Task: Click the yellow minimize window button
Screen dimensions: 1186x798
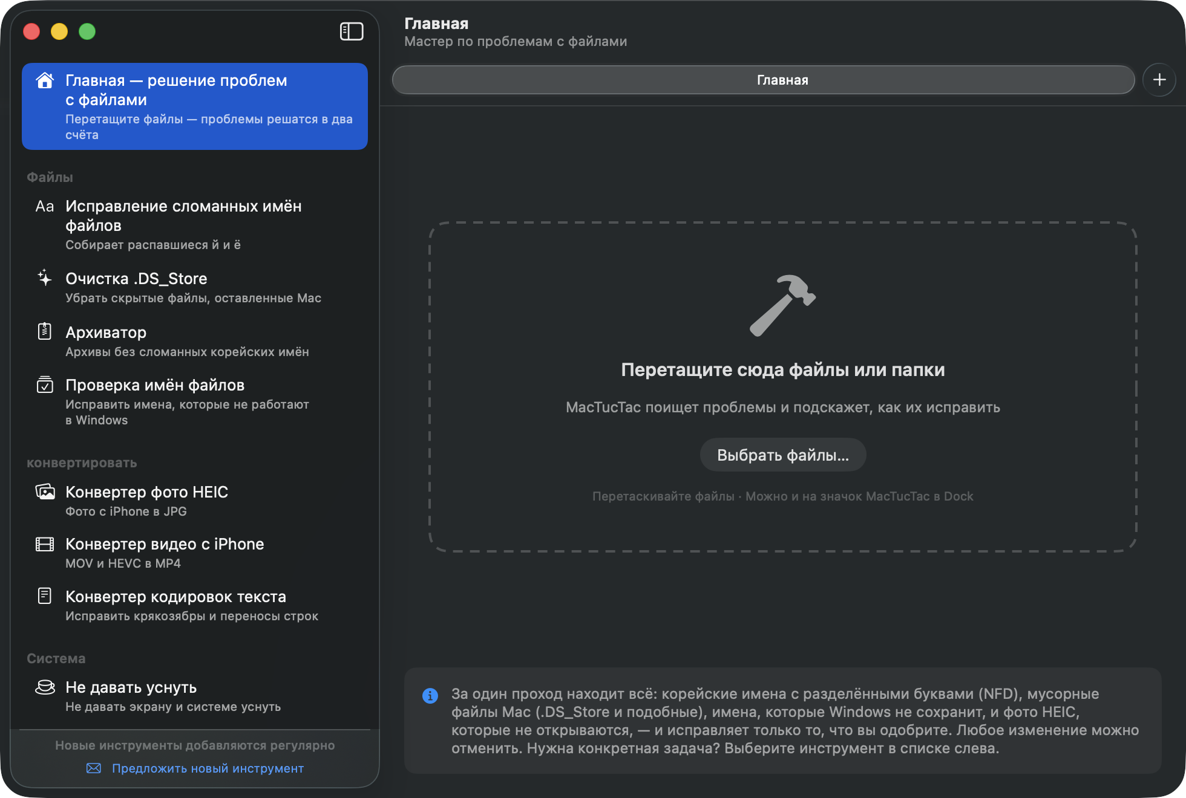Action: coord(59,31)
